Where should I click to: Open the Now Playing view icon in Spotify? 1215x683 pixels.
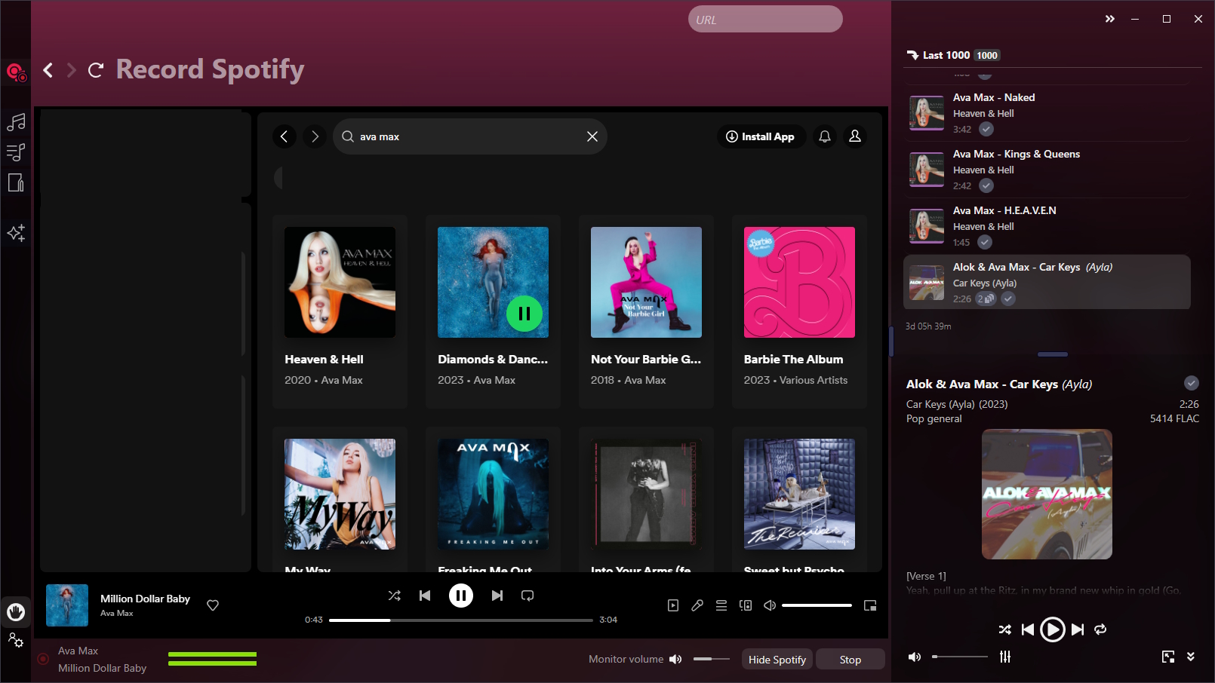[673, 605]
